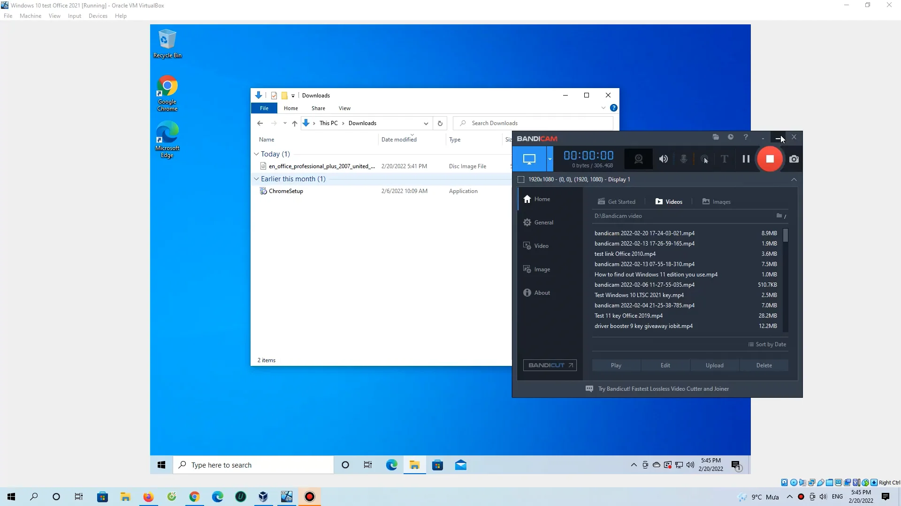Image resolution: width=901 pixels, height=506 pixels.
Task: Click the Bandicam audio/speaker icon
Action: tap(663, 159)
